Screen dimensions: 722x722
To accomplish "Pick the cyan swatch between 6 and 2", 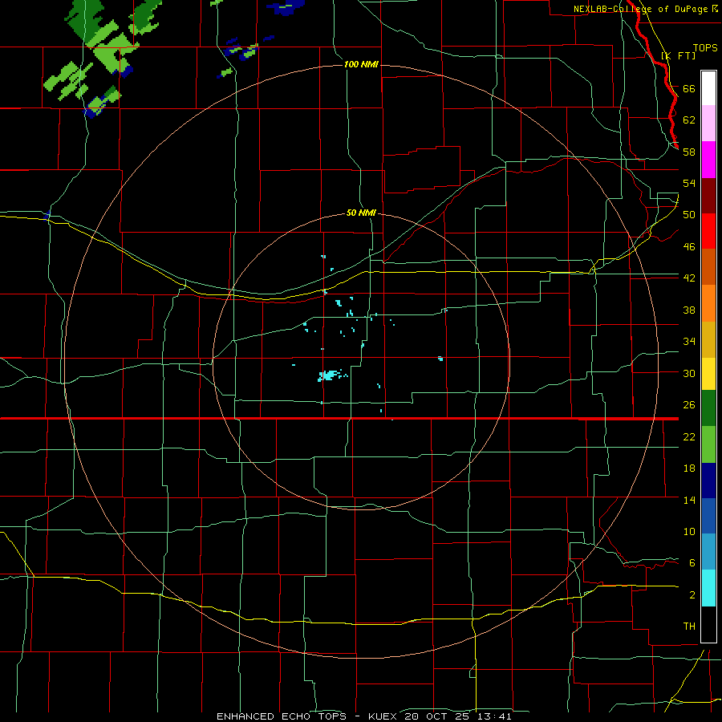I will click(x=708, y=588).
